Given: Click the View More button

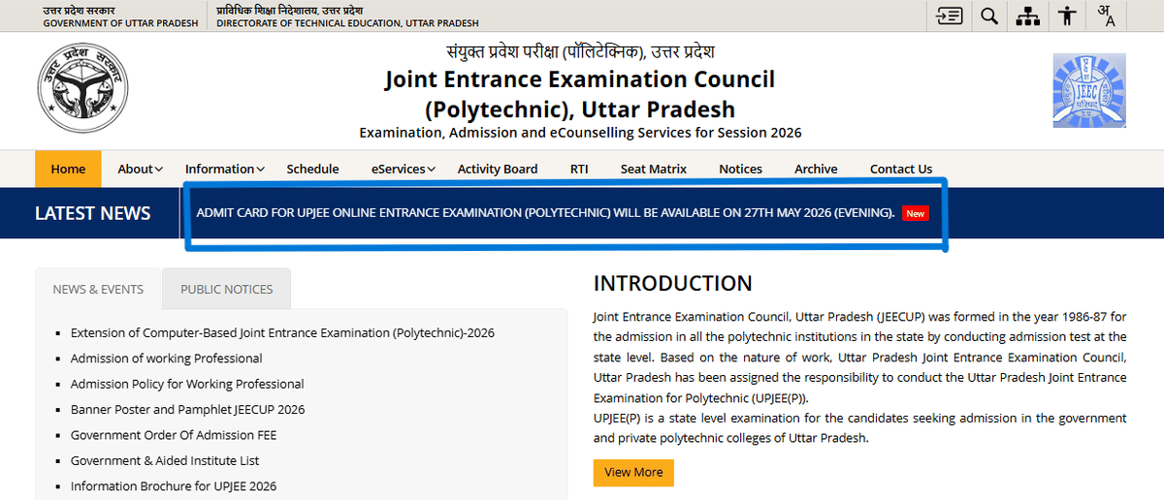Looking at the screenshot, I should (x=633, y=472).
